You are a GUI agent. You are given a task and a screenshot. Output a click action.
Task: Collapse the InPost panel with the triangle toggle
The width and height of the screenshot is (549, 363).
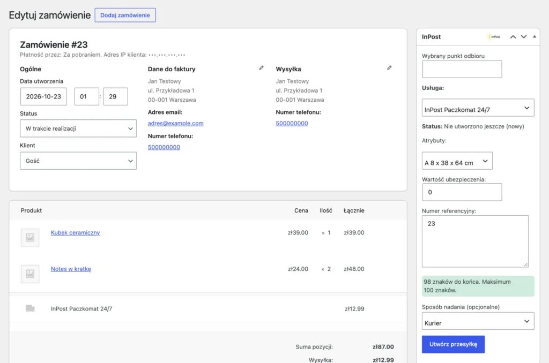[x=535, y=37]
